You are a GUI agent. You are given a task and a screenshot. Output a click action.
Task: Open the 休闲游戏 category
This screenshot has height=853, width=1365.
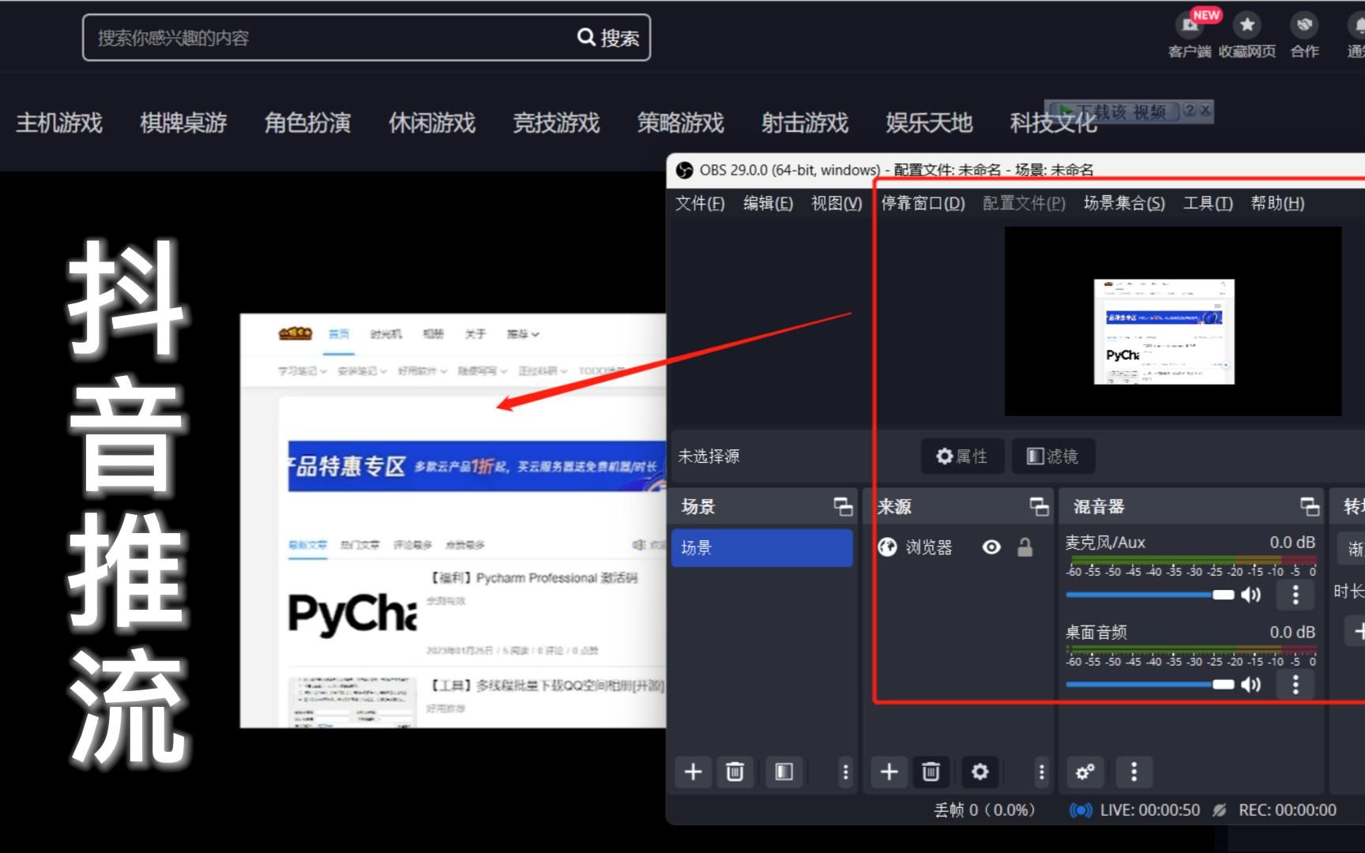(432, 122)
